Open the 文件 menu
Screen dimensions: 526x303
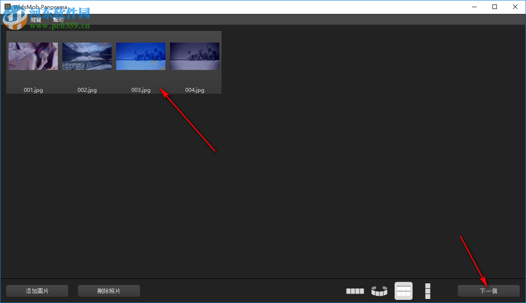pyautogui.click(x=13, y=19)
